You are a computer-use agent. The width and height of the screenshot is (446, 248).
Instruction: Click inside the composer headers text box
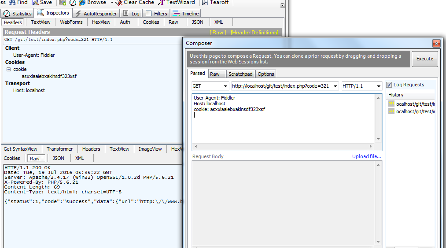pos(284,118)
